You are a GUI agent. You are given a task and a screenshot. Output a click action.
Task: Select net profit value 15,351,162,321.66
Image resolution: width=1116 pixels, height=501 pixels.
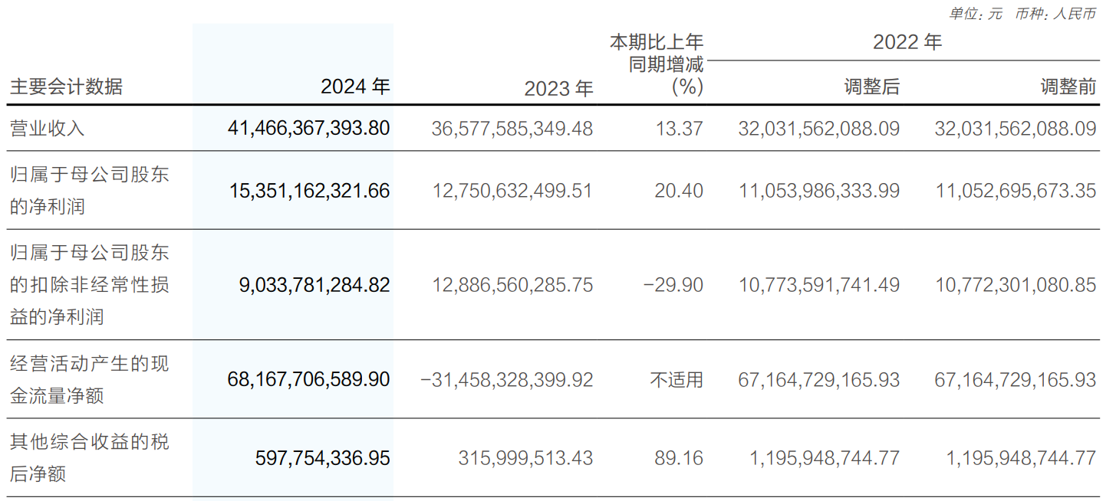tap(309, 191)
